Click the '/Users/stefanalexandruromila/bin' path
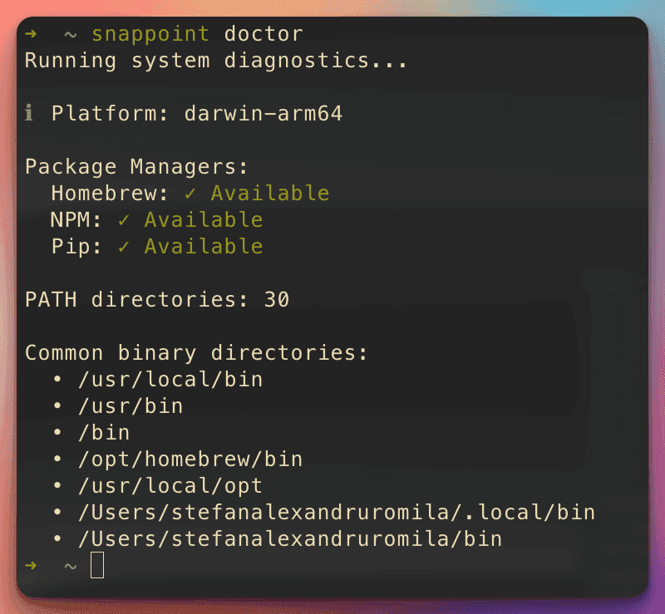The width and height of the screenshot is (665, 614). coord(290,539)
